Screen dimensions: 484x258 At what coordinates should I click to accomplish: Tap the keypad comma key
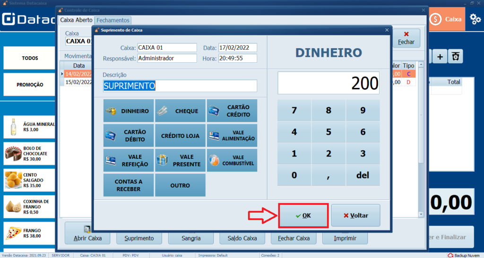[x=328, y=175]
